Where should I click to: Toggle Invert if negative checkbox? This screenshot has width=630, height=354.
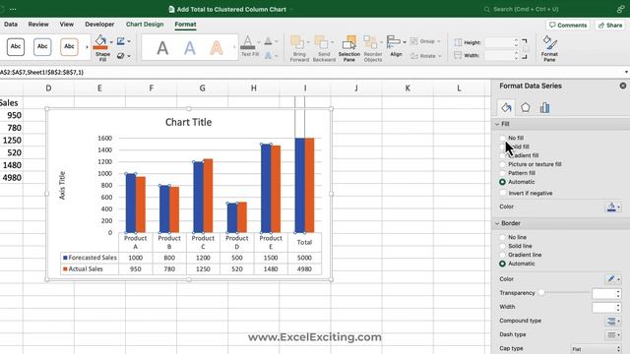tap(503, 193)
